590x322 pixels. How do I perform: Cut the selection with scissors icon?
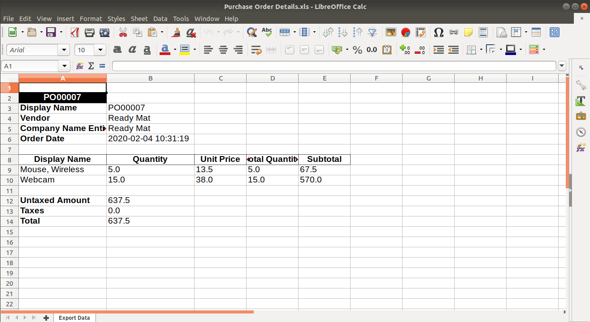click(123, 32)
